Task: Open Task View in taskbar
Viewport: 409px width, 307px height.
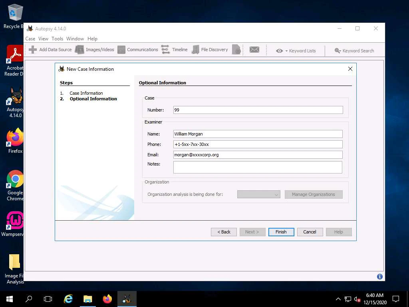Action: [48, 299]
